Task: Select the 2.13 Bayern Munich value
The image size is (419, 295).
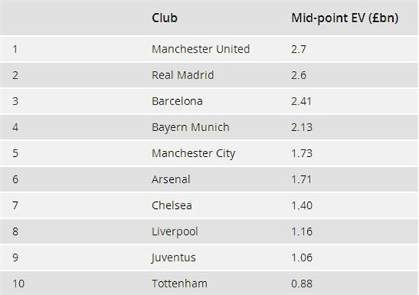Action: click(302, 127)
